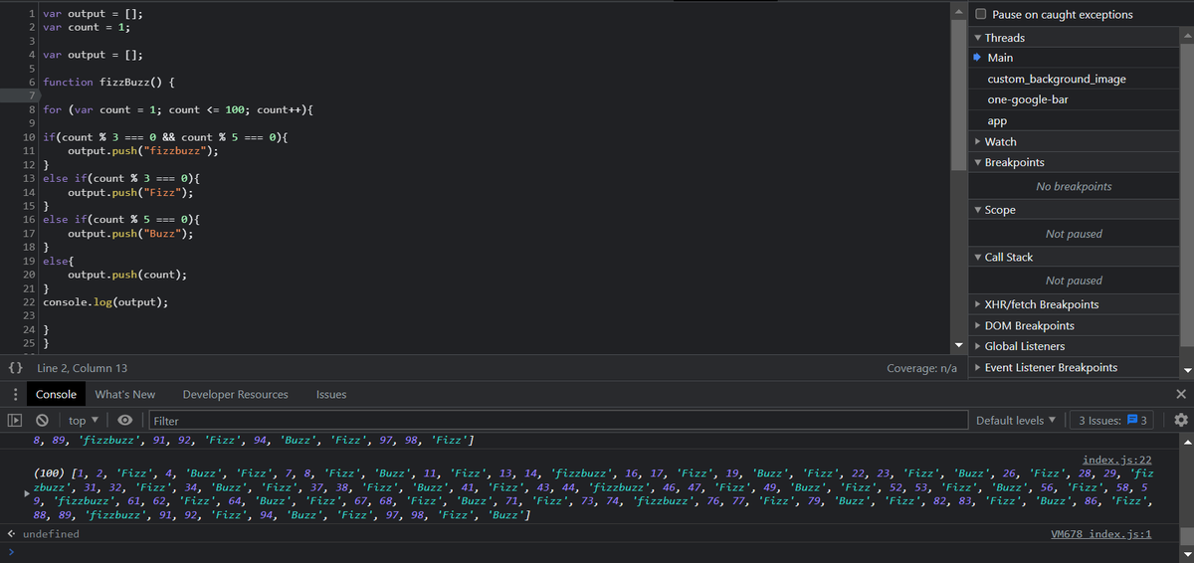Enable Pause on caught exceptions
This screenshot has width=1194, height=563.
[x=981, y=15]
